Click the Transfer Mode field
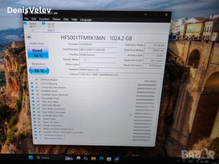This screenshot has height=164, width=219. (x=98, y=60)
